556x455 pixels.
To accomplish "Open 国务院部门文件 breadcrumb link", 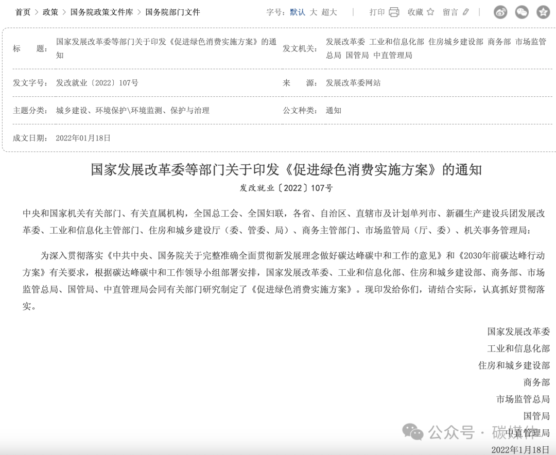I will click(172, 12).
